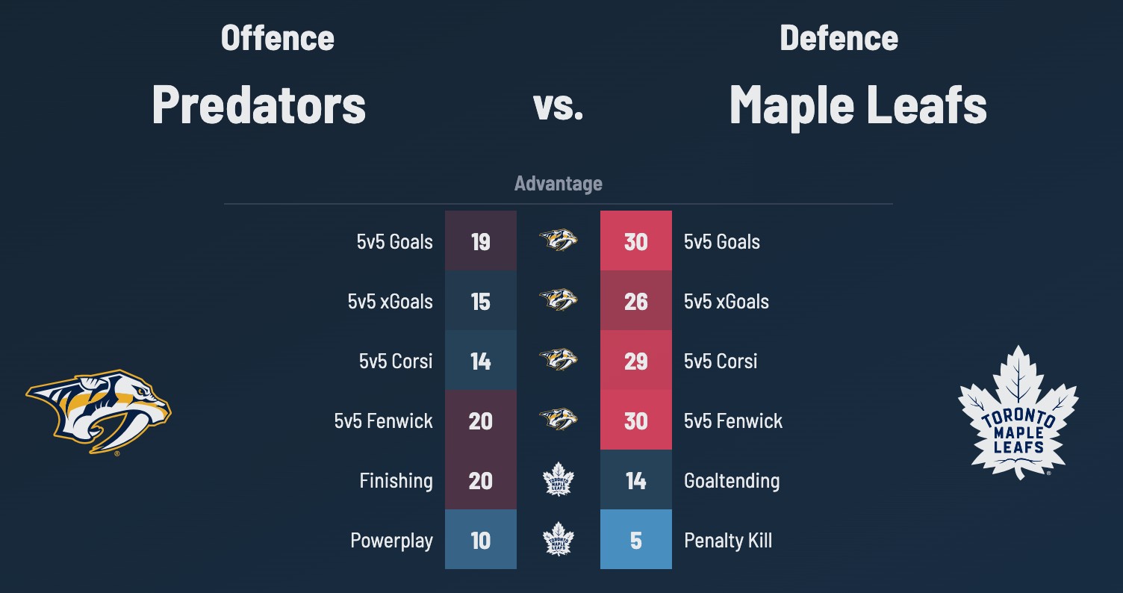The height and width of the screenshot is (593, 1123).
Task: Click the Maple Leafs advantage icon for Finishing
Action: click(559, 479)
